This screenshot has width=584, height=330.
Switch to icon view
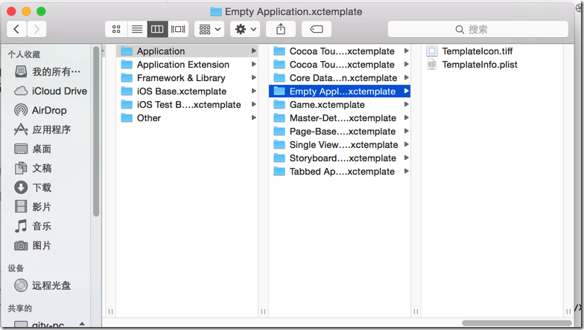[116, 29]
